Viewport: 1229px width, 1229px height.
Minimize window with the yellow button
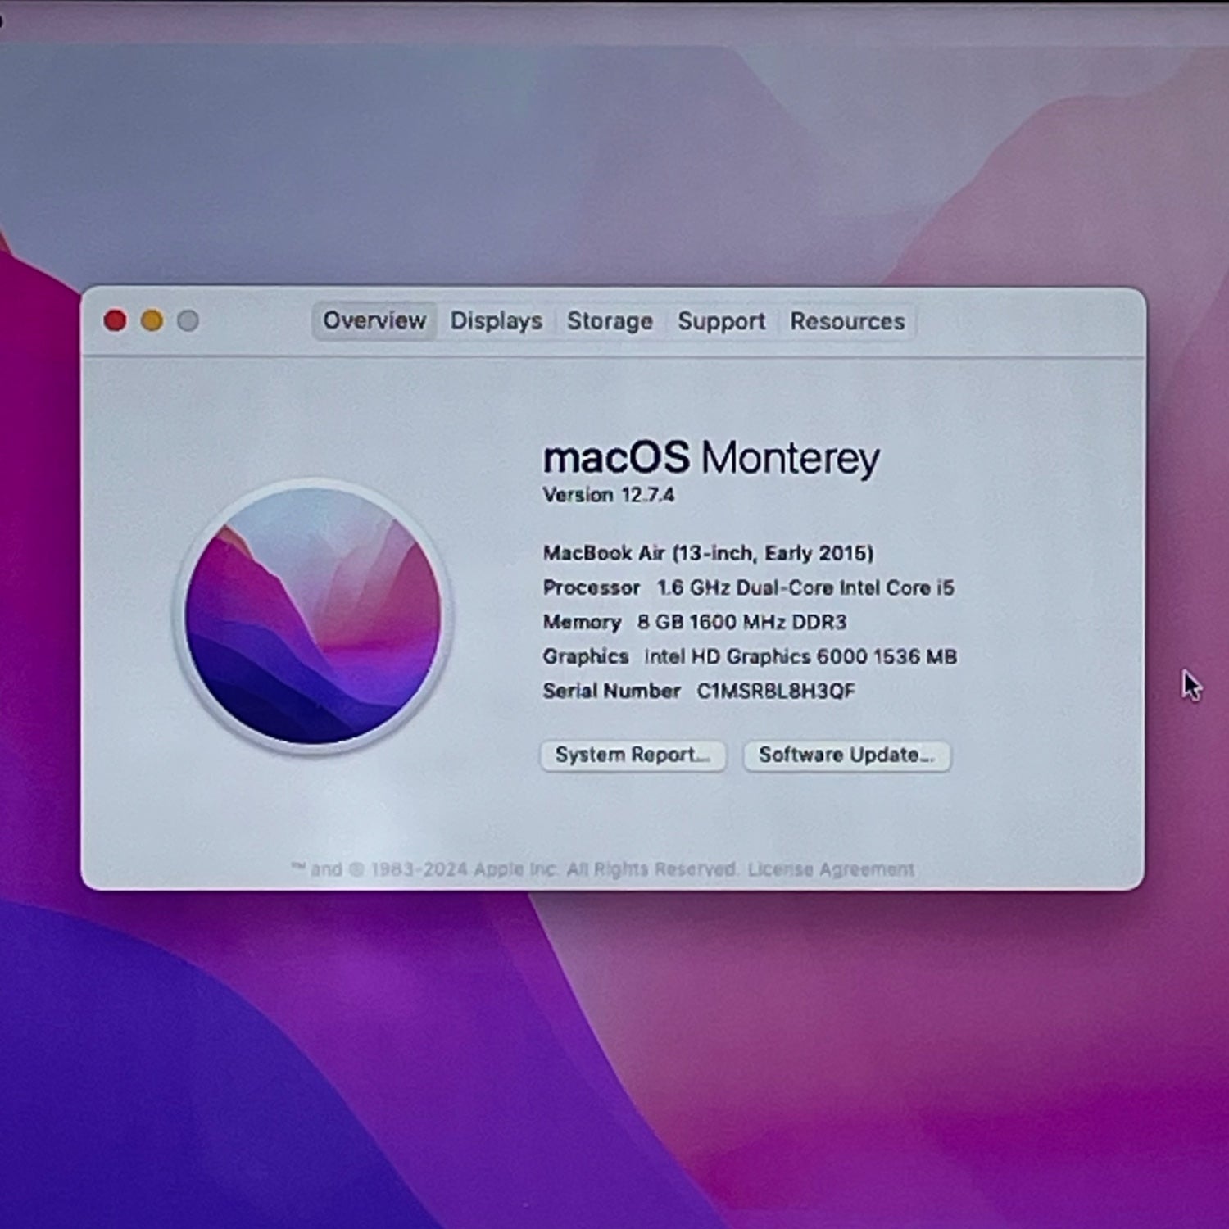point(152,321)
